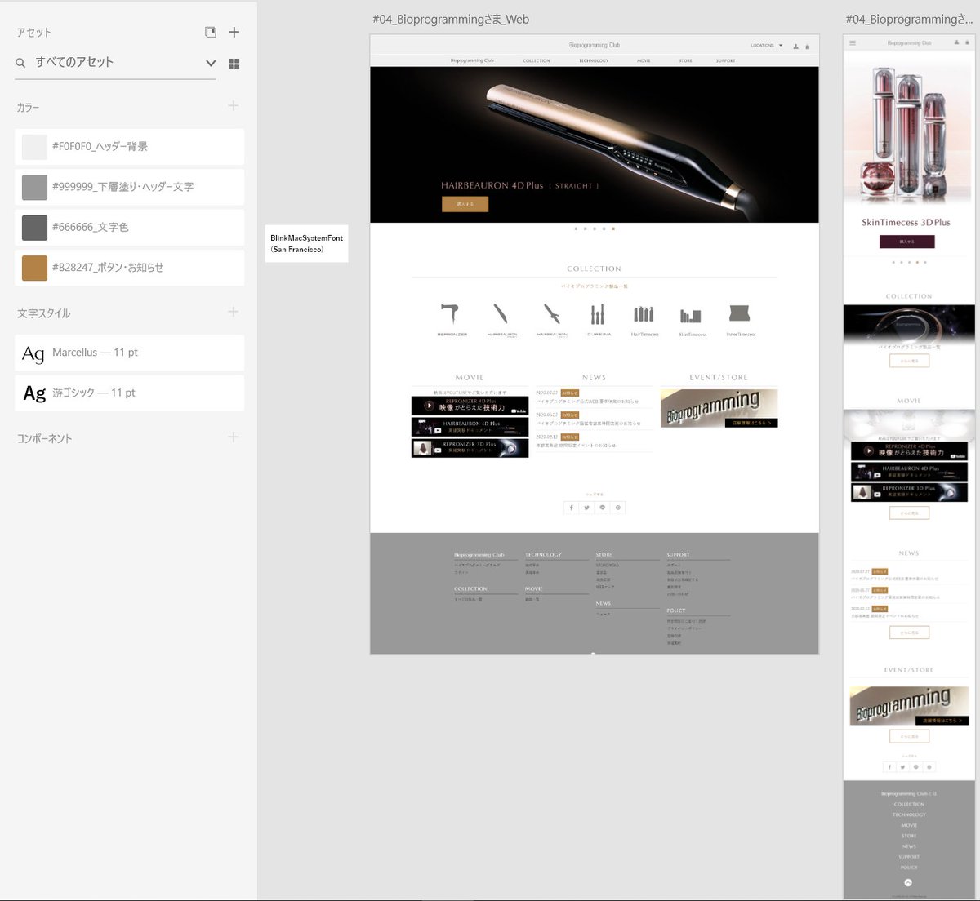980x901 pixels.
Task: Click the gold purchase button on the hero banner
Action: [465, 204]
